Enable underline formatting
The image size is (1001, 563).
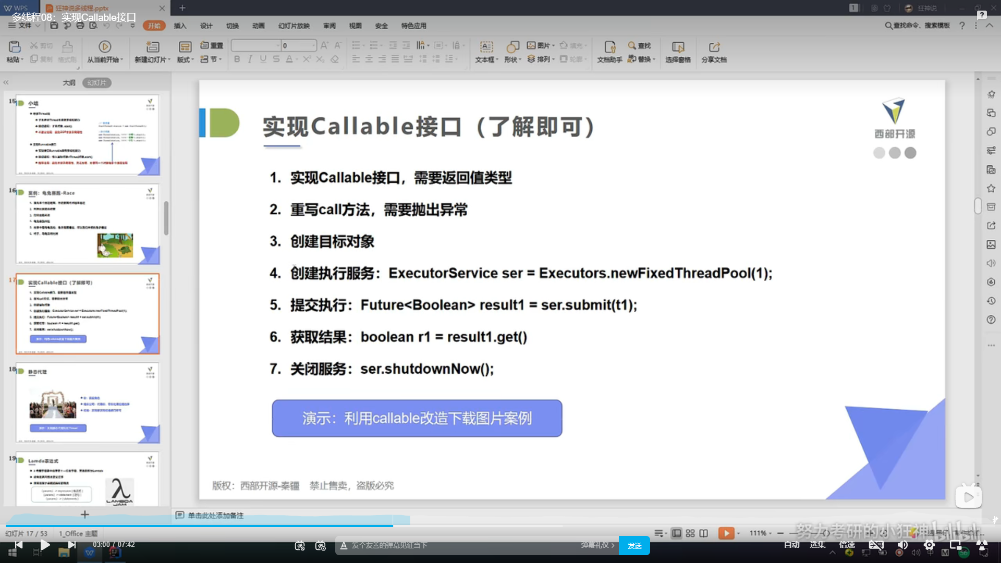(263, 59)
